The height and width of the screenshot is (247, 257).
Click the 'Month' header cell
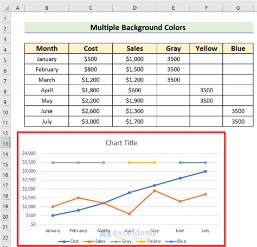(x=47, y=48)
